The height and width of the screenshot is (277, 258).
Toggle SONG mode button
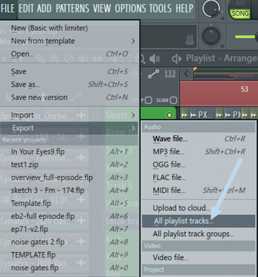tap(240, 13)
